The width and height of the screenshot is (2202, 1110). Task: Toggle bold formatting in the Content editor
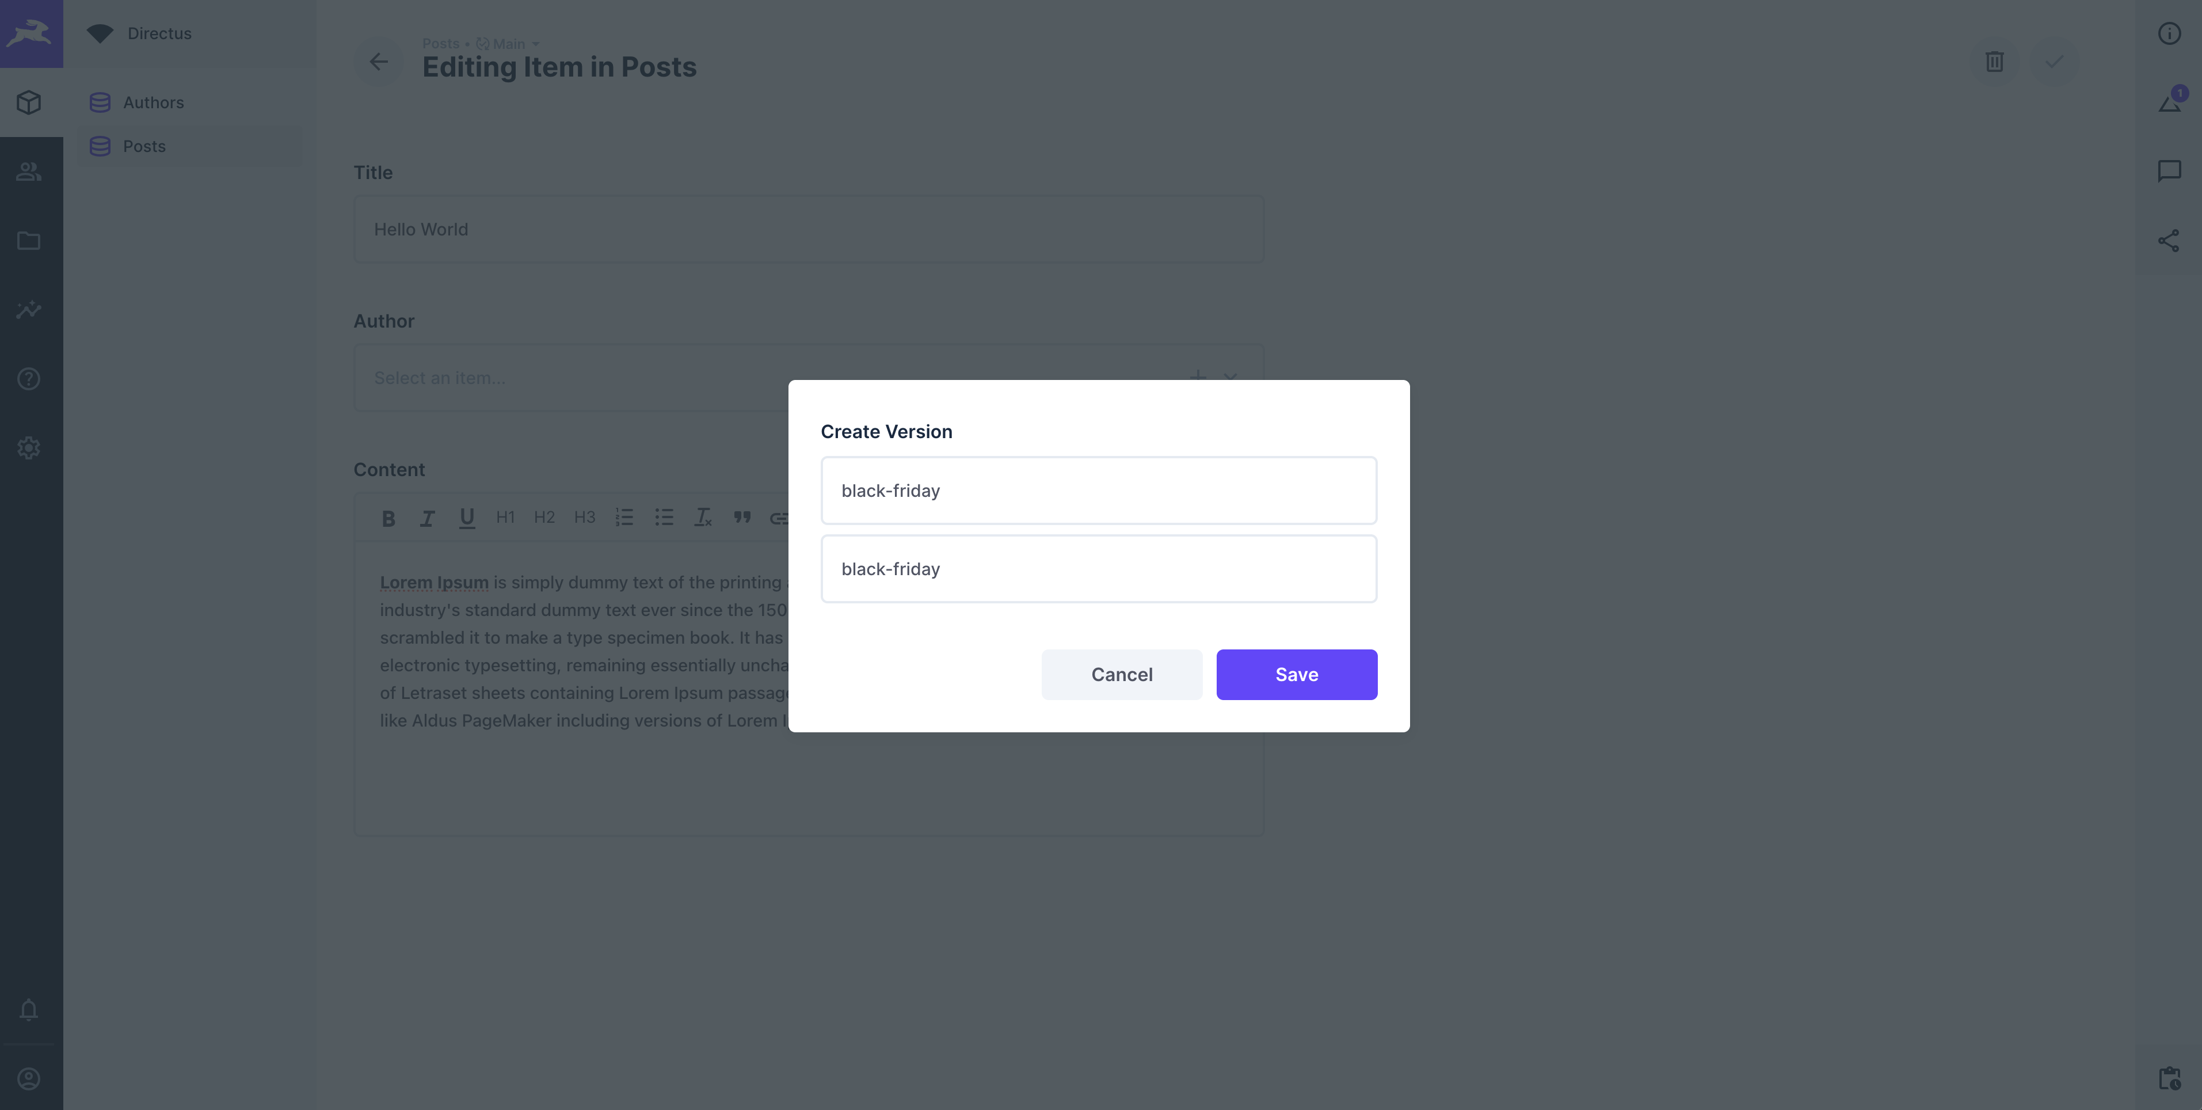coord(388,518)
